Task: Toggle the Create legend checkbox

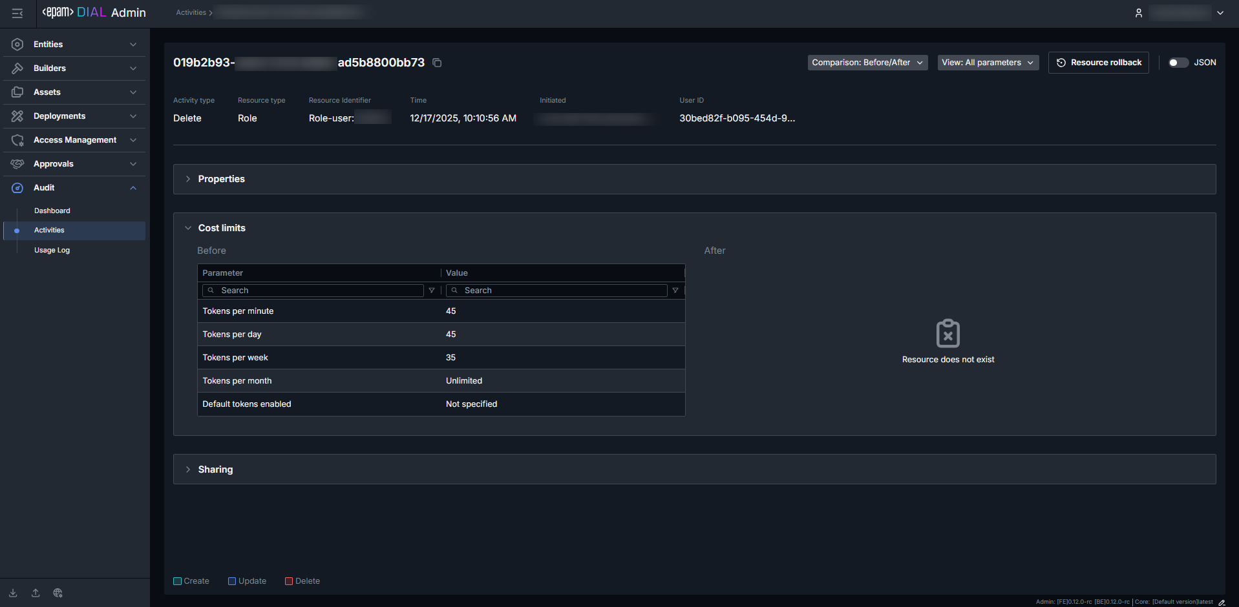Action: [178, 581]
